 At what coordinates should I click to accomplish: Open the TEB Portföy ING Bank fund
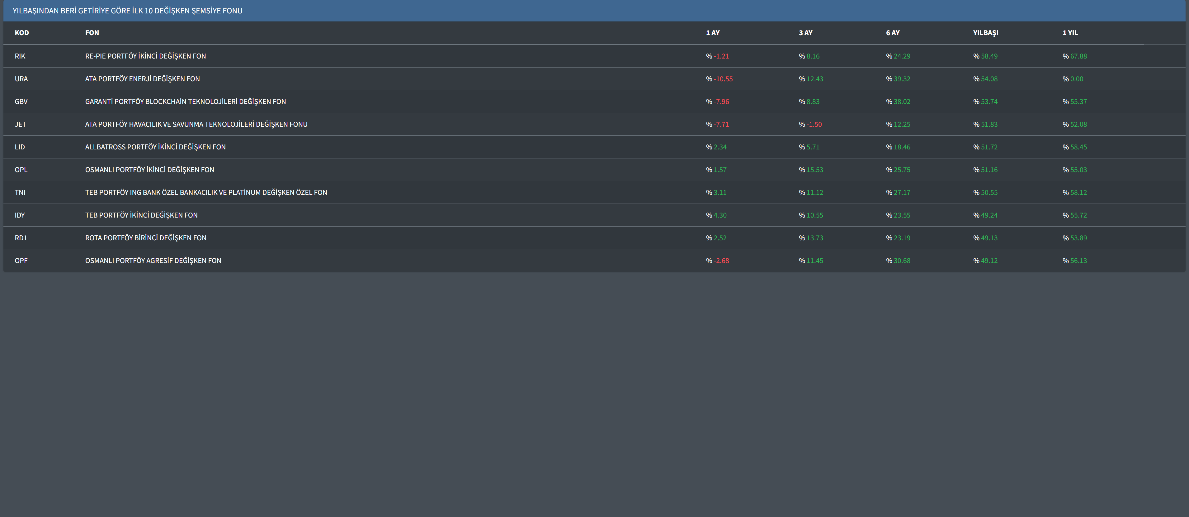pyautogui.click(x=206, y=192)
